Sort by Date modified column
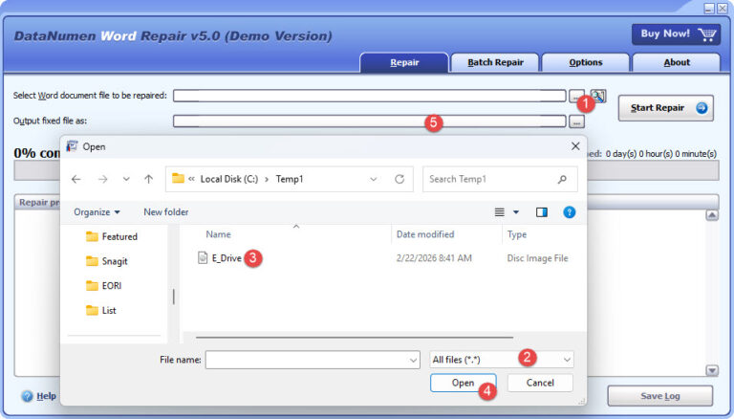Viewport: 734px width, 419px height. tap(425, 234)
